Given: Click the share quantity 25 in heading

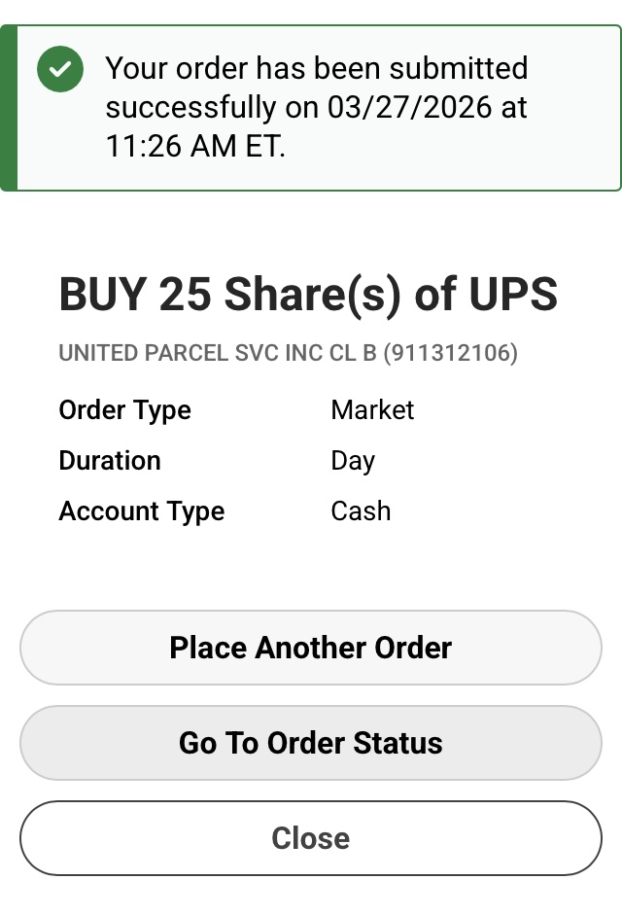Looking at the screenshot, I should coord(185,295).
